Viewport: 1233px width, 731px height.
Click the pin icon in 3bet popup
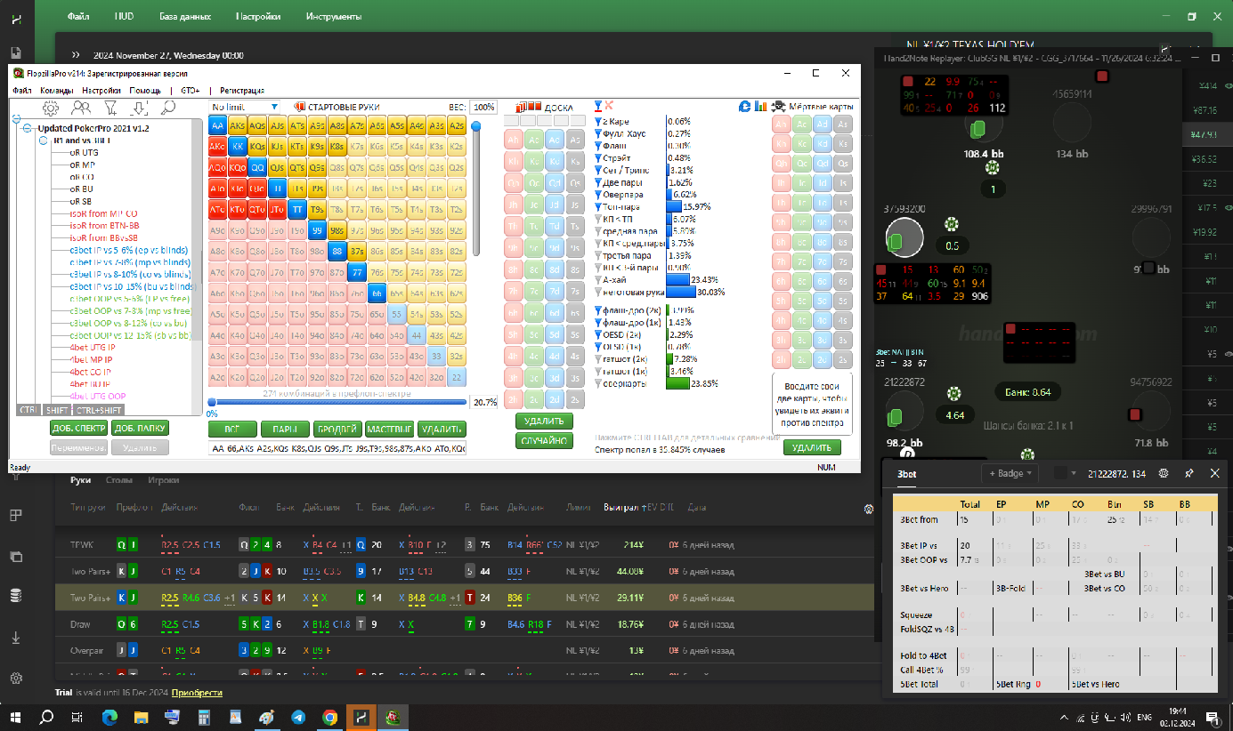[x=1189, y=473]
